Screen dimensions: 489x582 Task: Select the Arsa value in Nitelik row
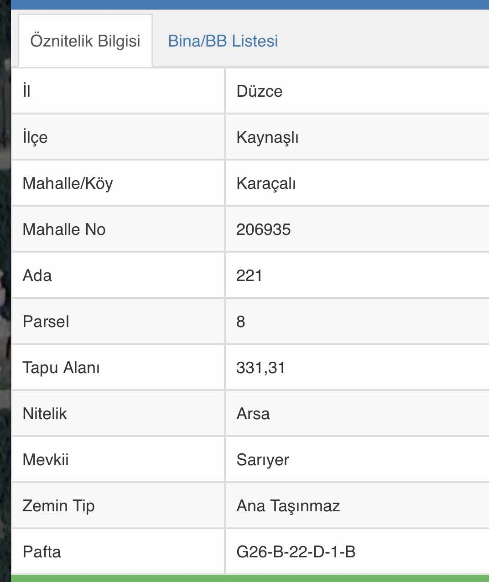253,414
